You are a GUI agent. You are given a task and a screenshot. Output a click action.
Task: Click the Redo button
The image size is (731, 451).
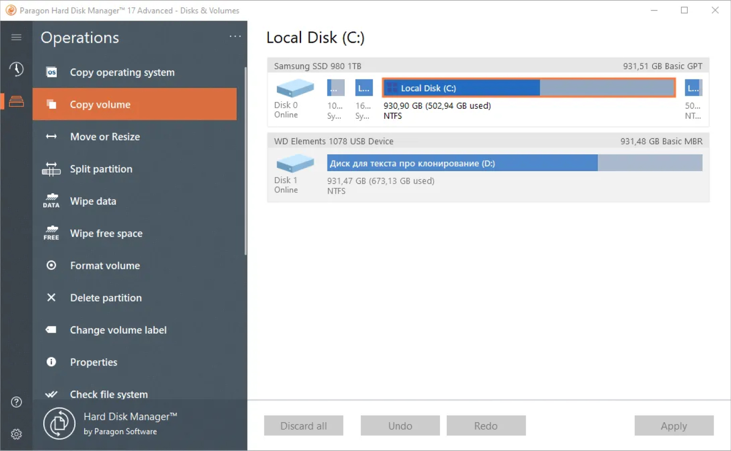486,426
